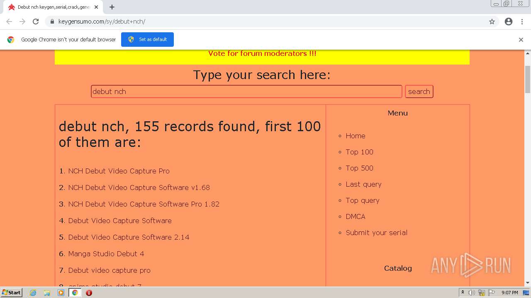Open Debut video capture pro result

point(109,270)
